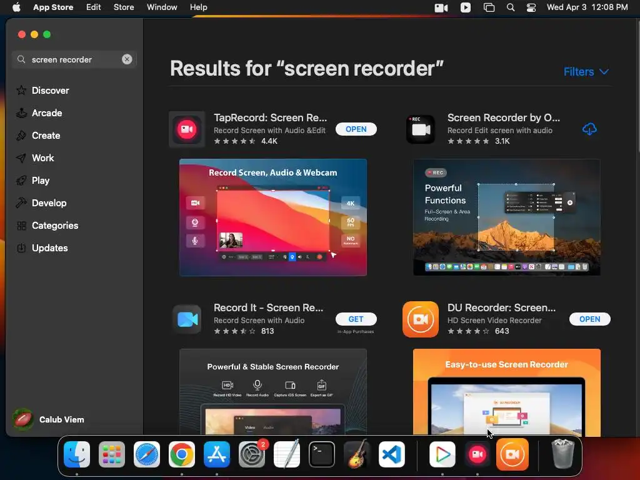Image resolution: width=640 pixels, height=480 pixels.
Task: Open System Settings from the Dock
Action: point(252,454)
